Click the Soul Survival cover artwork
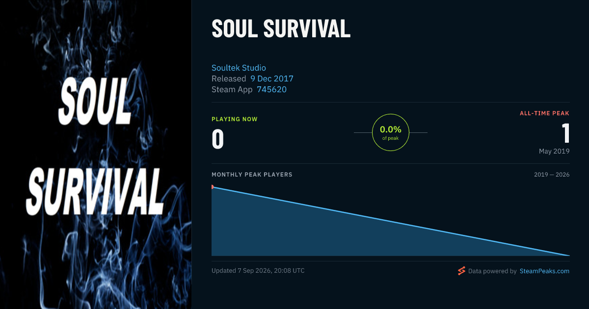The height and width of the screenshot is (309, 589). pos(96,154)
